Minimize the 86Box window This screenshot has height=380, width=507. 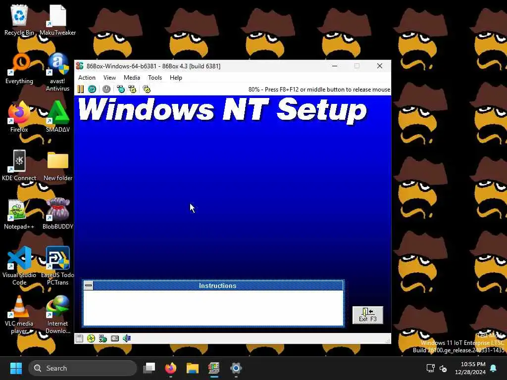(x=335, y=66)
